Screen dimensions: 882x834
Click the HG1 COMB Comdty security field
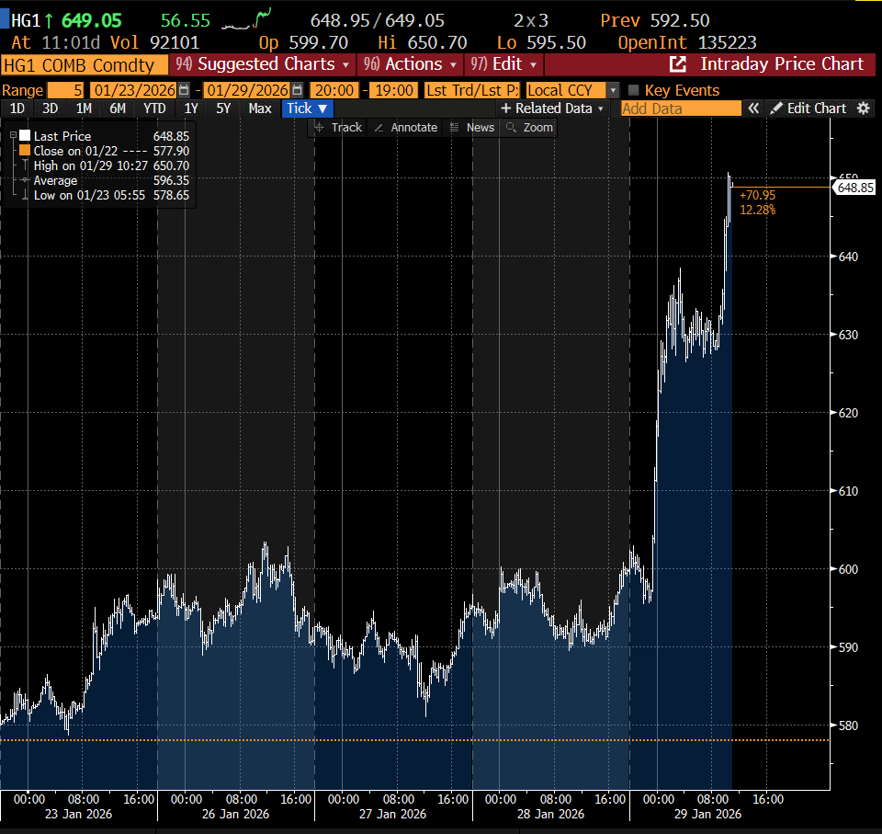coord(85,64)
